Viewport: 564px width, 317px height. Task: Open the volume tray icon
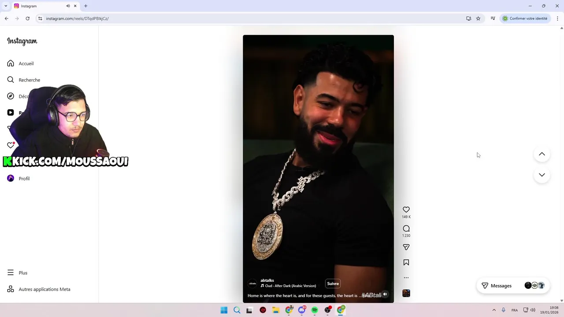click(533, 310)
